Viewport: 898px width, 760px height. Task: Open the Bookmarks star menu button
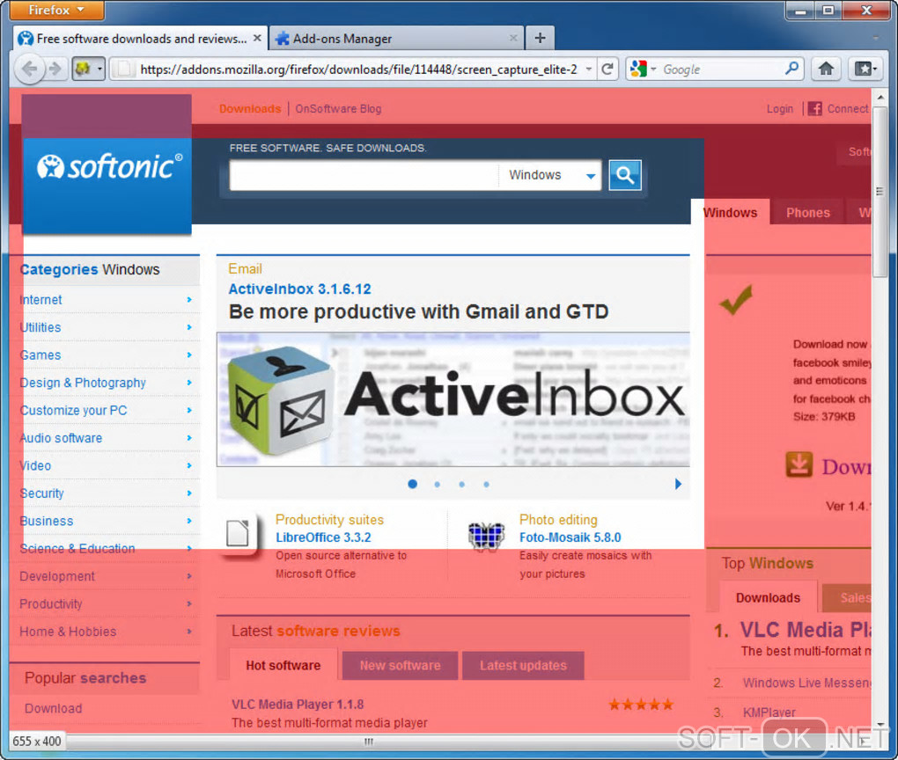click(x=865, y=69)
